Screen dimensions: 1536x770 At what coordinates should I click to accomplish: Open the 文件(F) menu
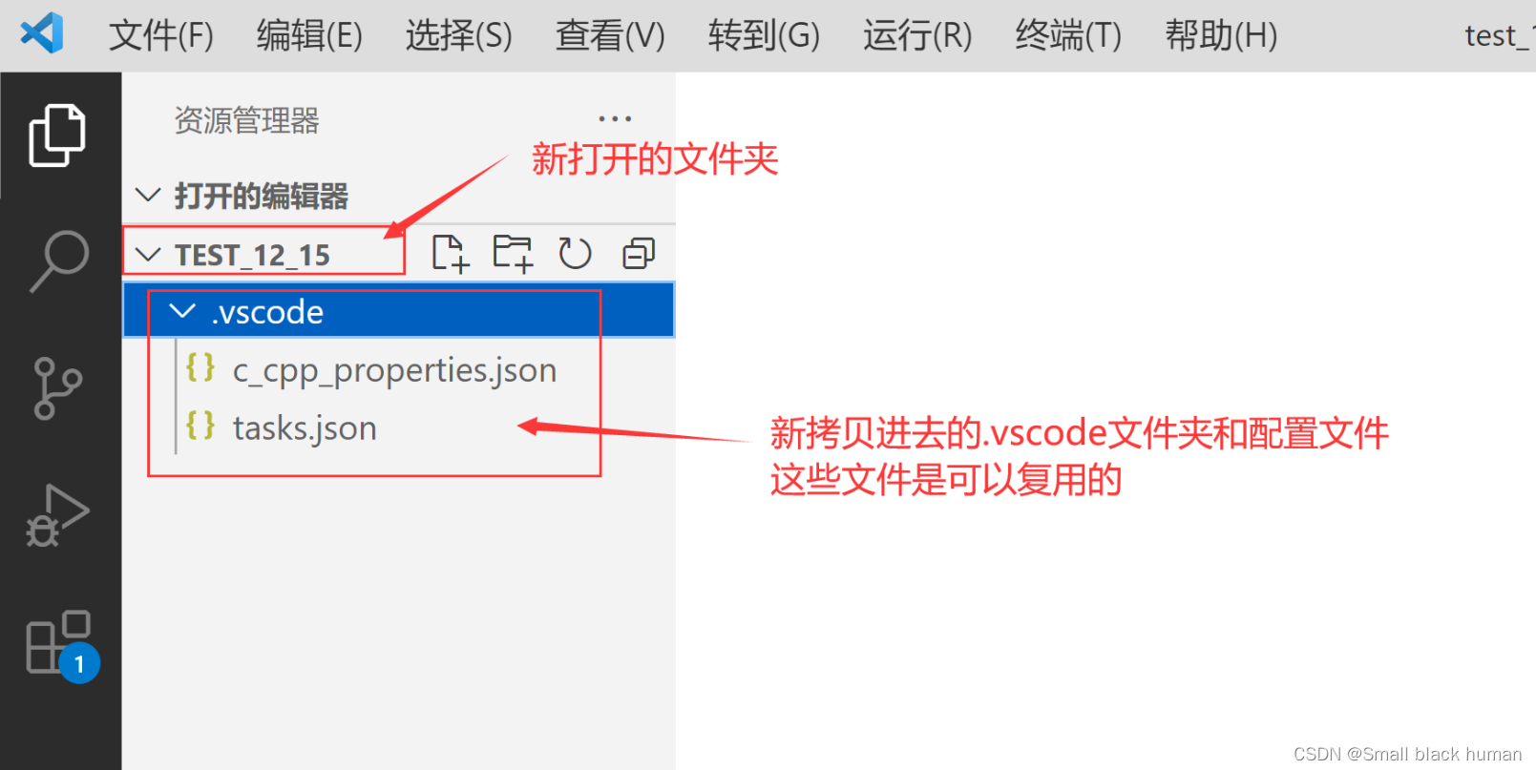tap(161, 35)
